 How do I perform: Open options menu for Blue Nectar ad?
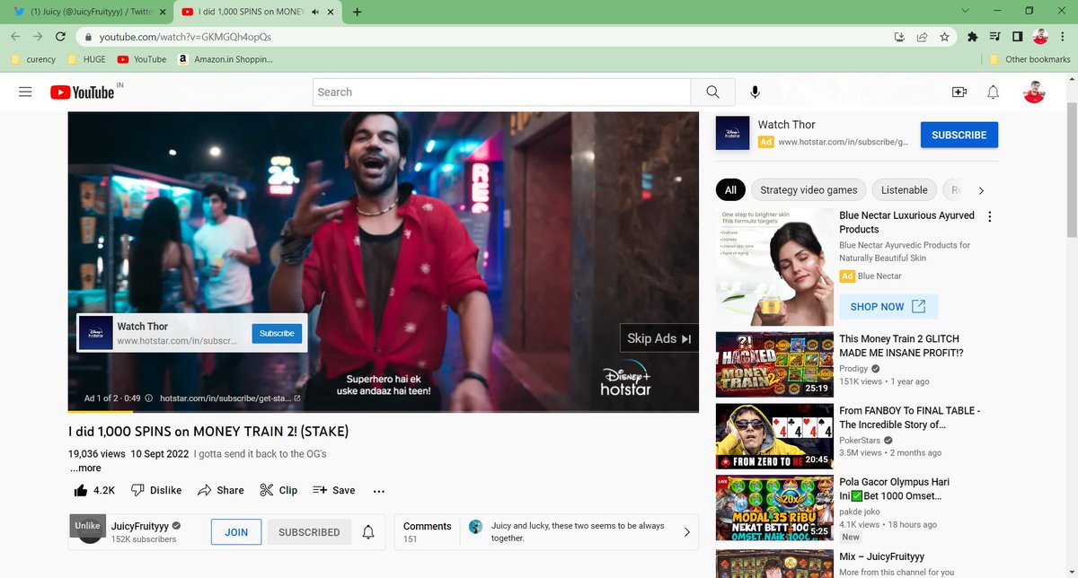tap(990, 217)
